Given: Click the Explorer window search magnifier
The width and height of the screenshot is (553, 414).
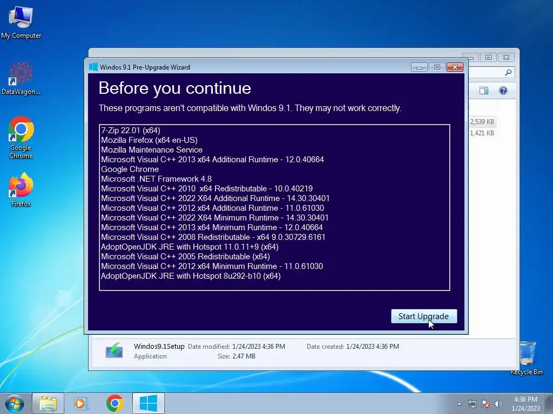Looking at the screenshot, I should click(x=508, y=72).
